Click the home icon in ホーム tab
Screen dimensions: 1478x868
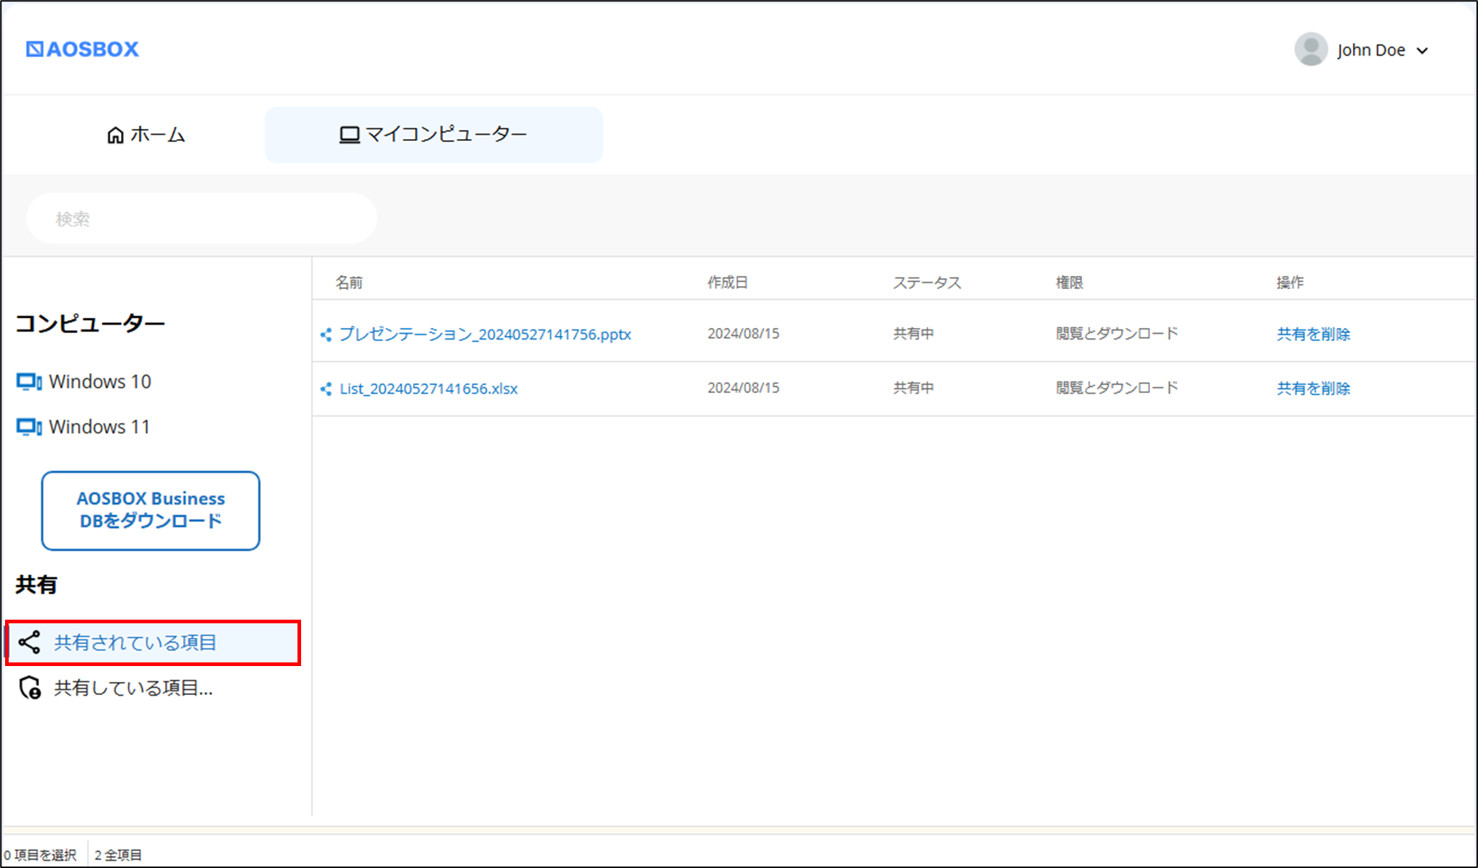[x=115, y=135]
